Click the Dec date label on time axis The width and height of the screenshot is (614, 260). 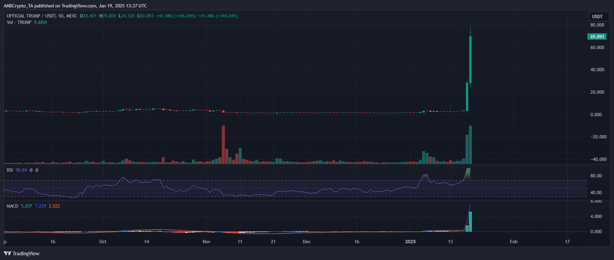coord(307,242)
